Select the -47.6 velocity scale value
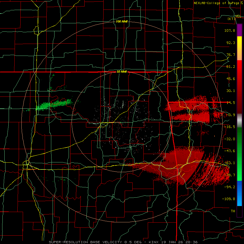Screen dimensions: 244x244 pyautogui.click(x=230, y=151)
